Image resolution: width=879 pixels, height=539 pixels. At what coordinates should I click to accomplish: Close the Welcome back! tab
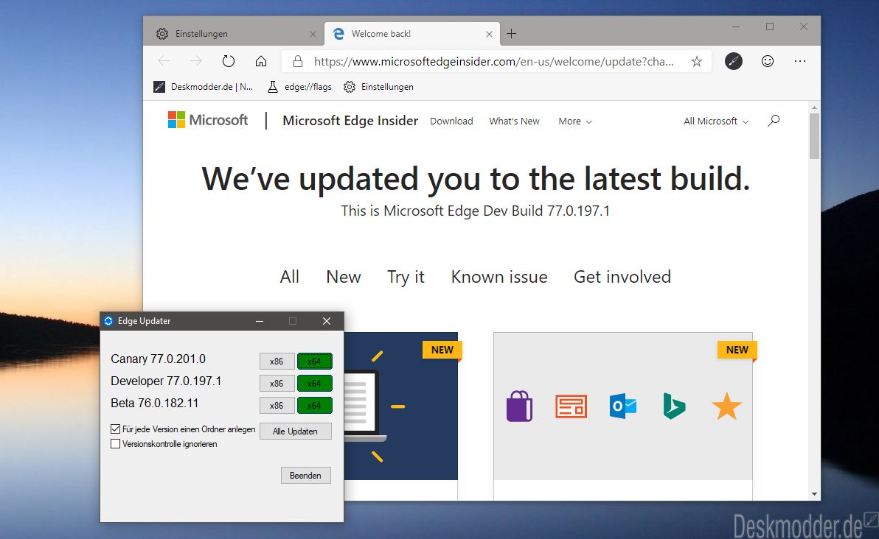coord(489,34)
